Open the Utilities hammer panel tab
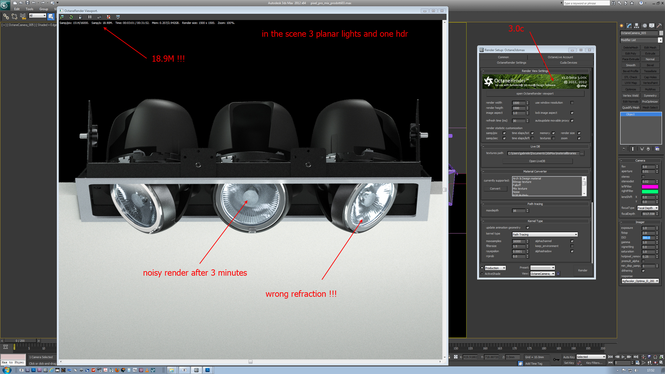 pyautogui.click(x=659, y=26)
